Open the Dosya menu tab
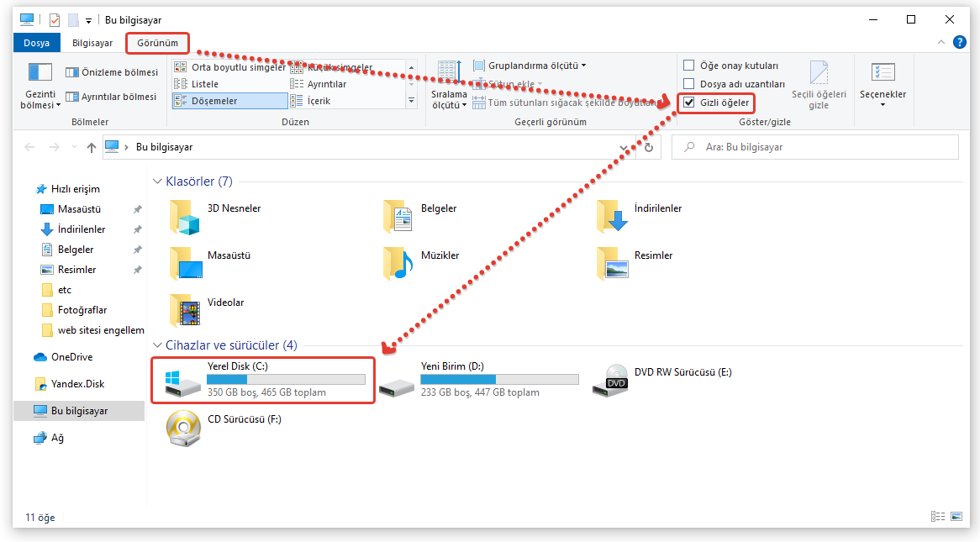Viewport: 980px width, 542px height. [36, 43]
